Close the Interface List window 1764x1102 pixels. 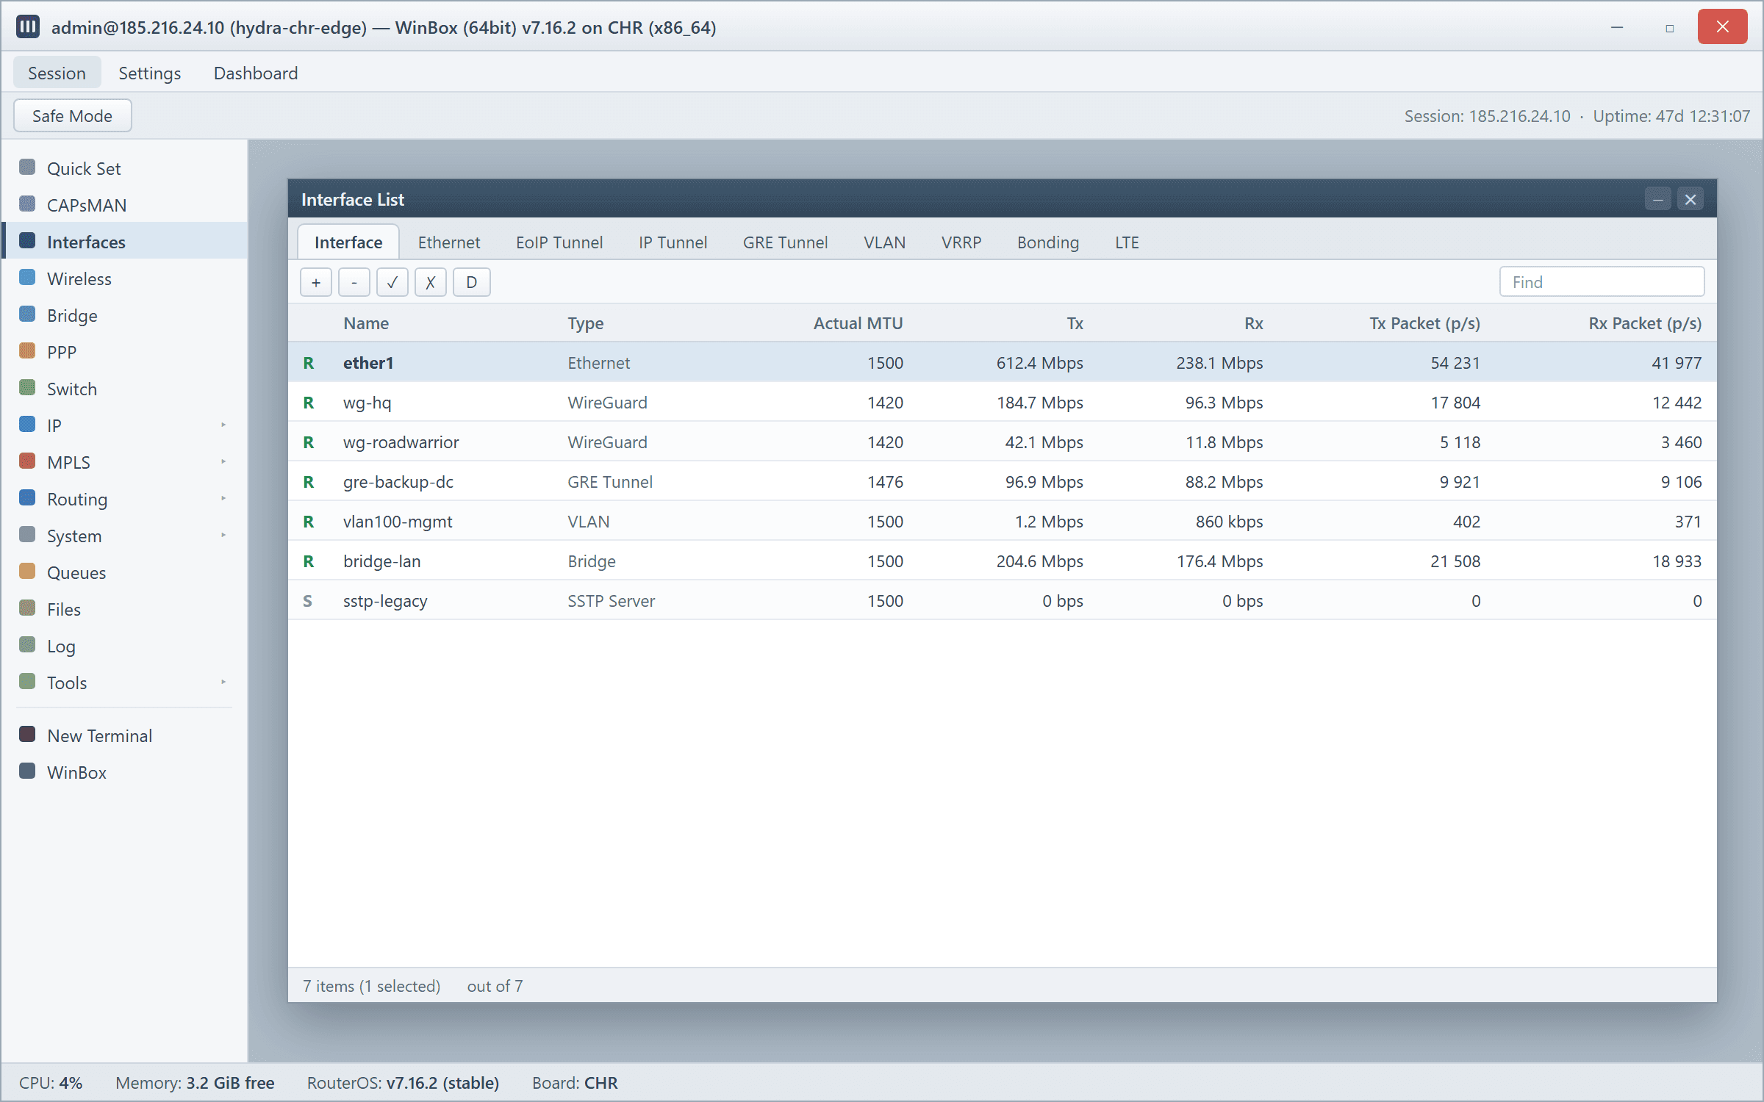point(1690,199)
